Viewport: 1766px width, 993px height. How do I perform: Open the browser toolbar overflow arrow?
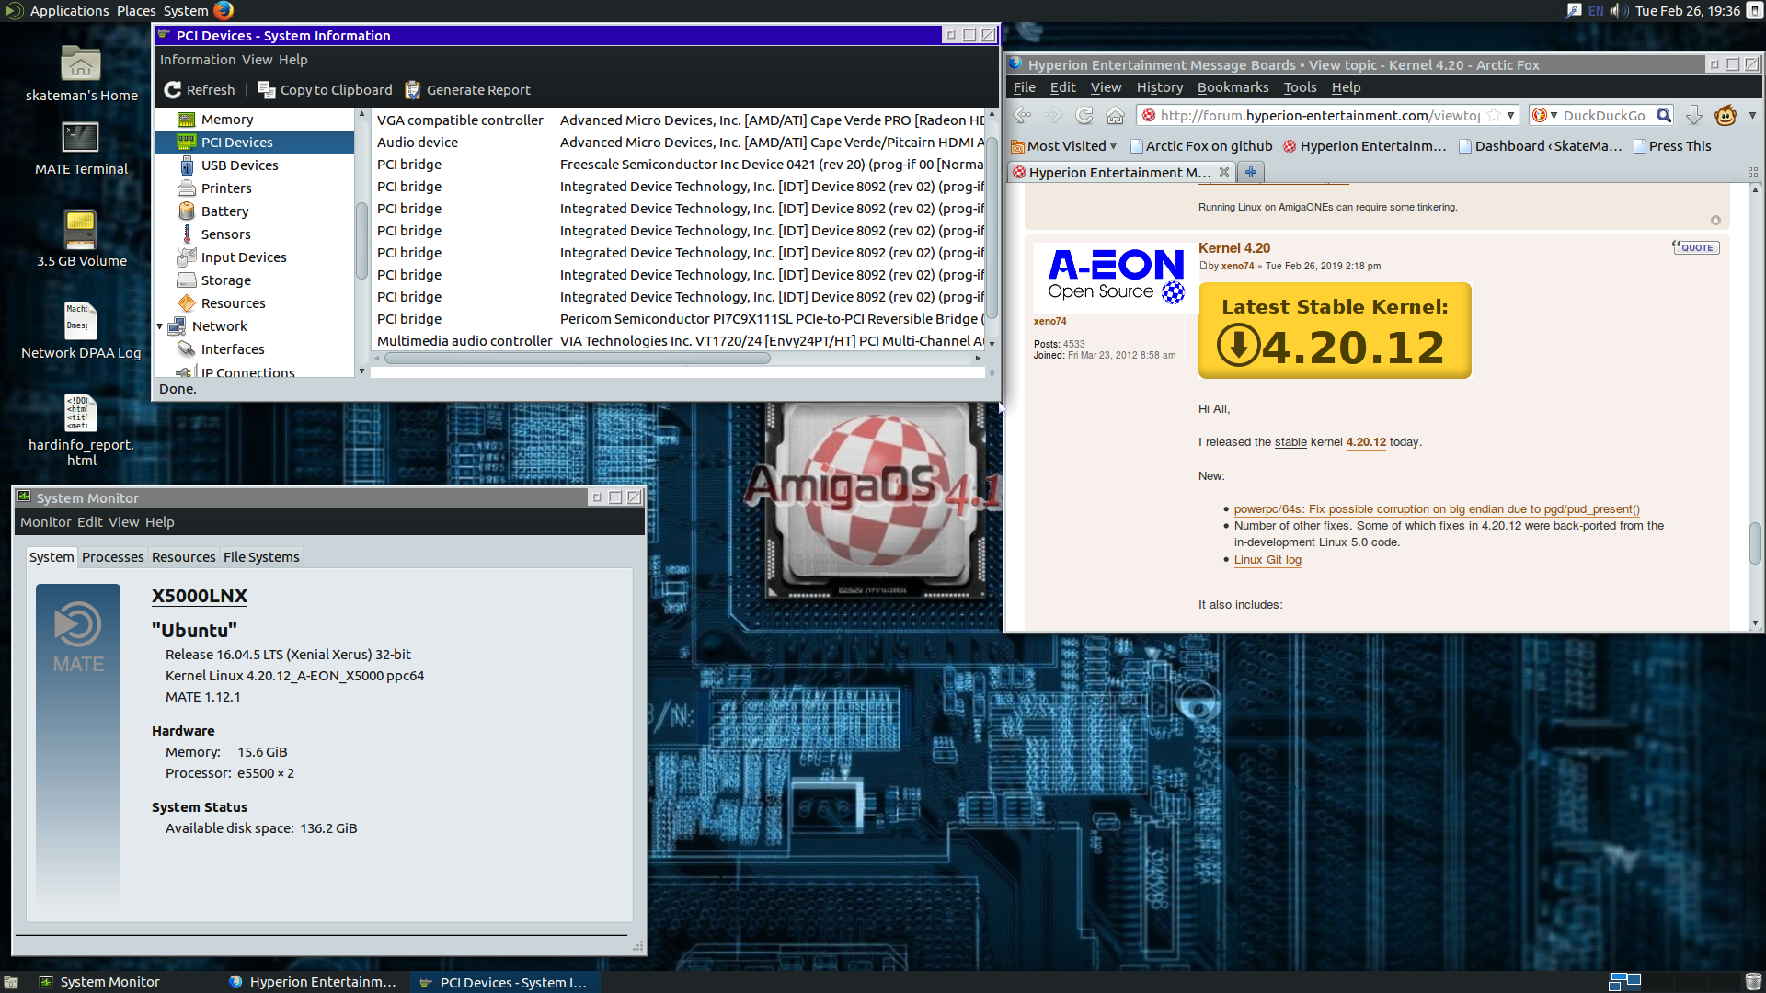tap(1752, 115)
